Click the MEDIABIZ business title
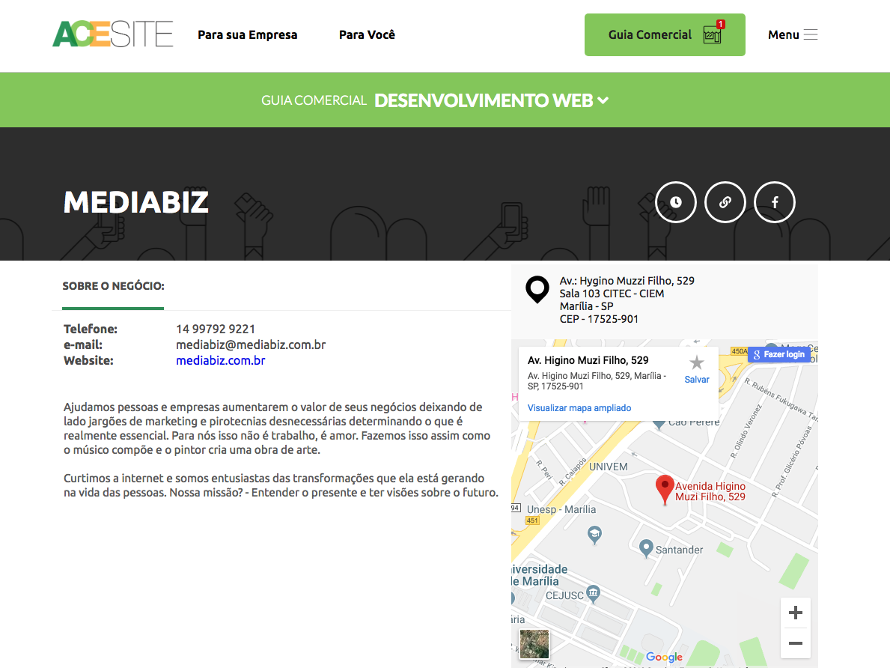Image resolution: width=890 pixels, height=668 pixels. (136, 202)
